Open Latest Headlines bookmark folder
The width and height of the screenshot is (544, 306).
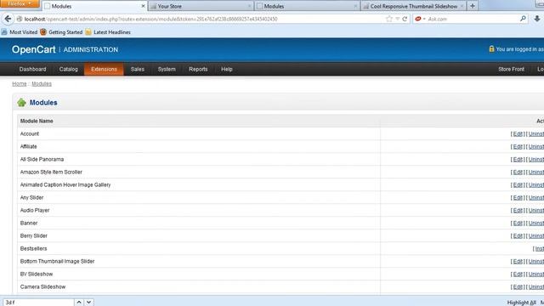tap(108, 32)
